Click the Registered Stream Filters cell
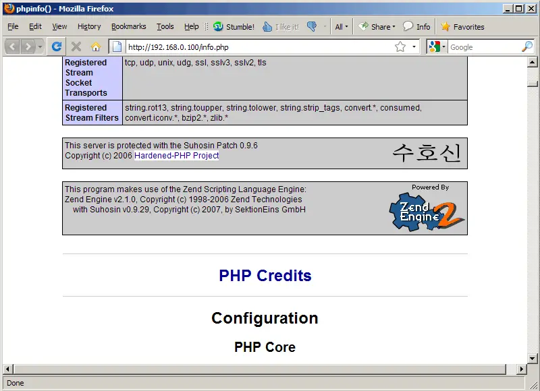Image resolution: width=540 pixels, height=391 pixels. tap(92, 113)
